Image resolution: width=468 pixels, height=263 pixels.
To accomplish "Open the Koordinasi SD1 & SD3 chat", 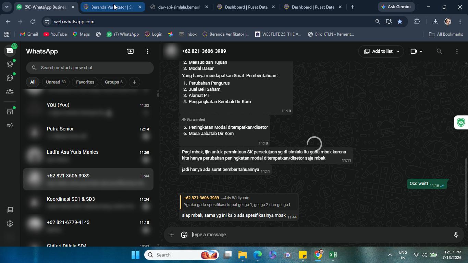I will pos(88,203).
